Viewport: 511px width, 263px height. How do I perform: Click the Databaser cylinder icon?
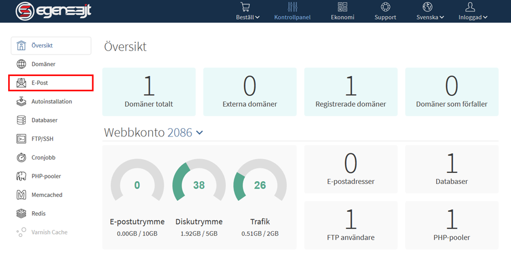click(21, 120)
